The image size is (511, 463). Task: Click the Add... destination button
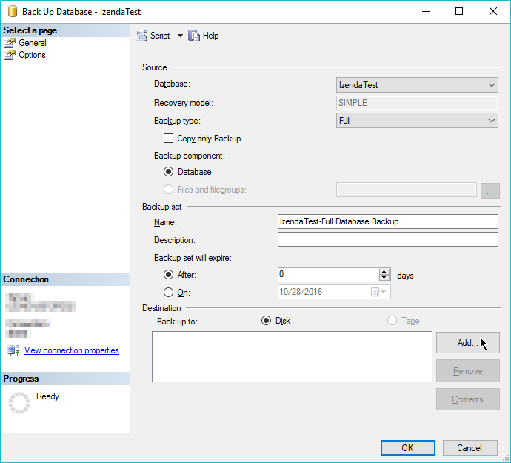tap(467, 343)
